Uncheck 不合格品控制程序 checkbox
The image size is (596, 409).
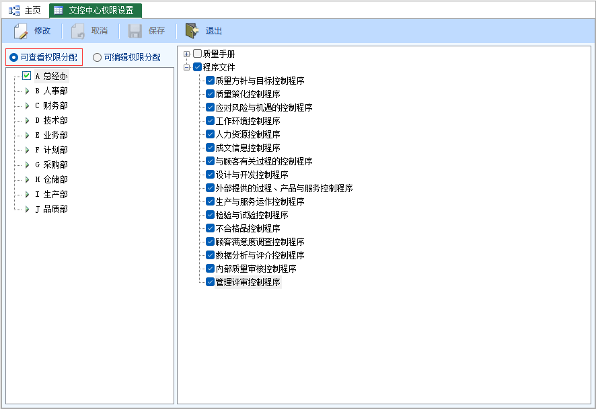210,228
